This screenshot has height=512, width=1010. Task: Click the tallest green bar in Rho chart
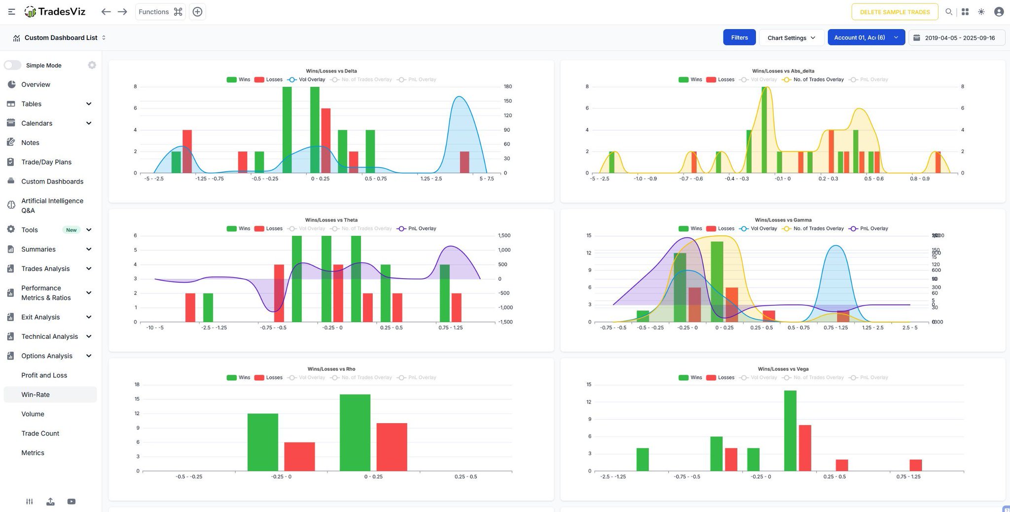[355, 433]
